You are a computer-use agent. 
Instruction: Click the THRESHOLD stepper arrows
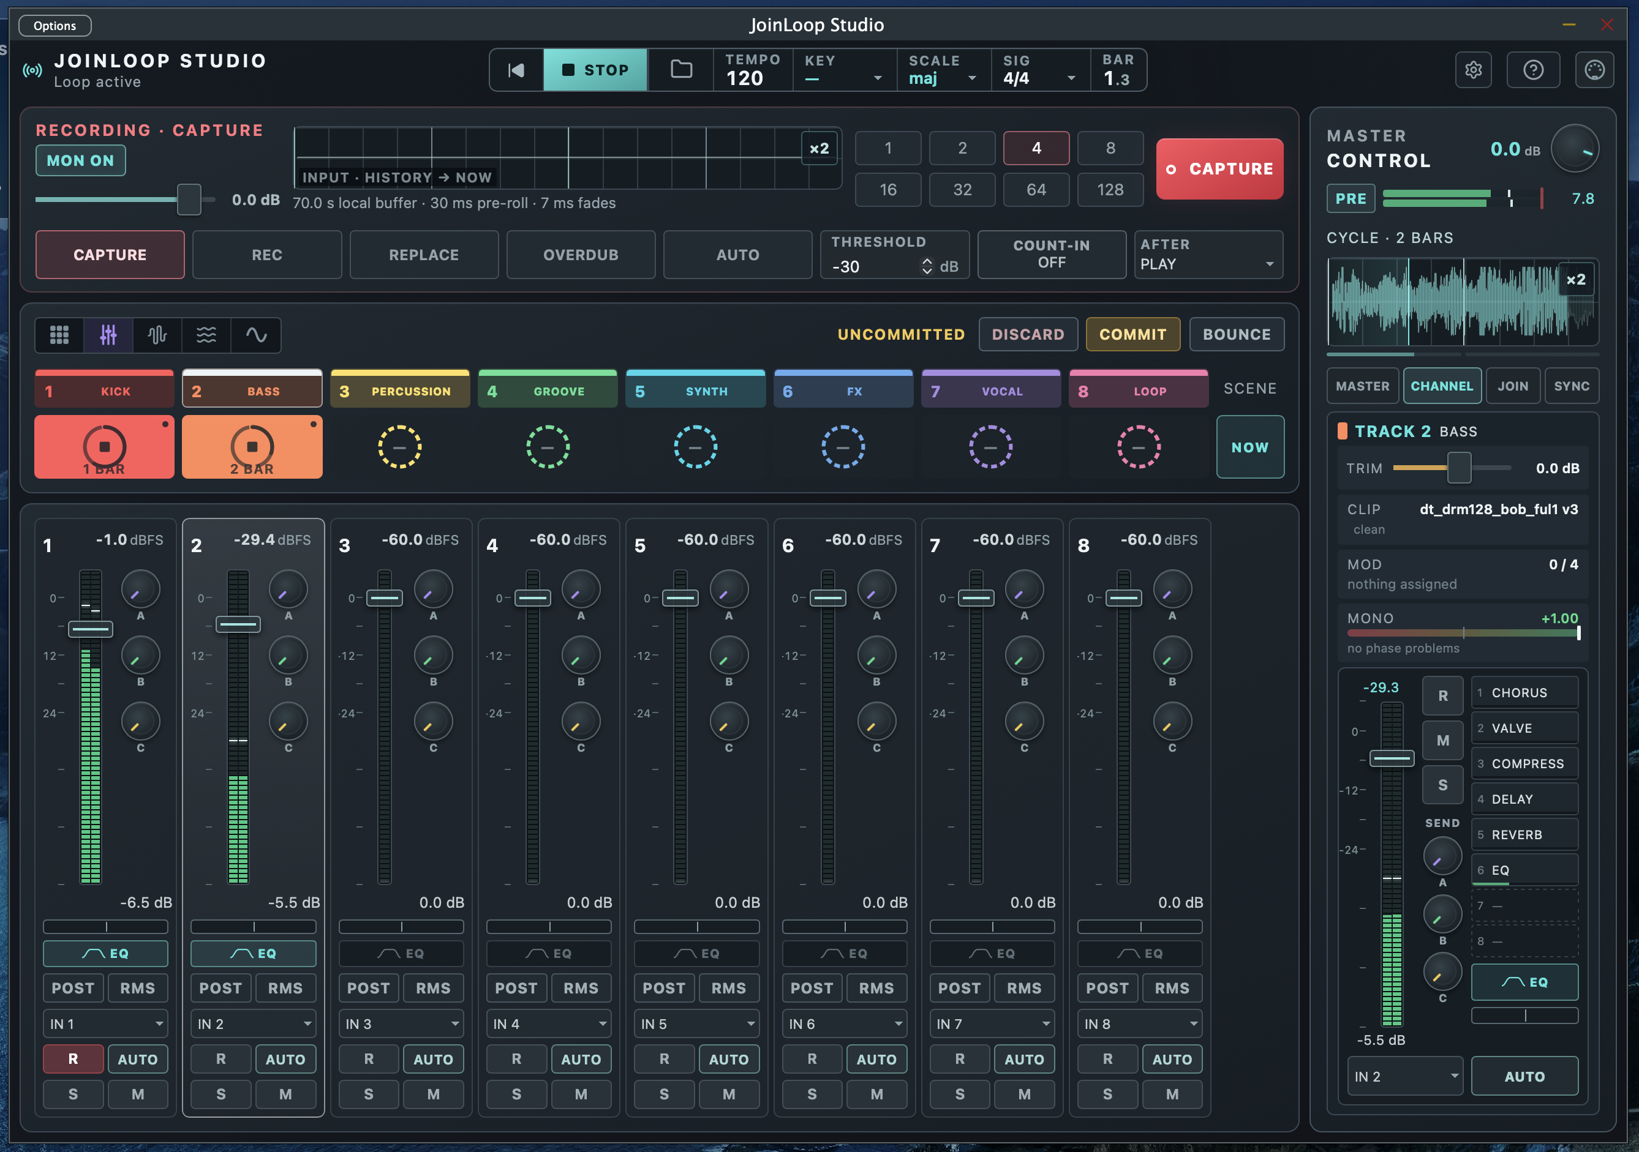pyautogui.click(x=927, y=266)
